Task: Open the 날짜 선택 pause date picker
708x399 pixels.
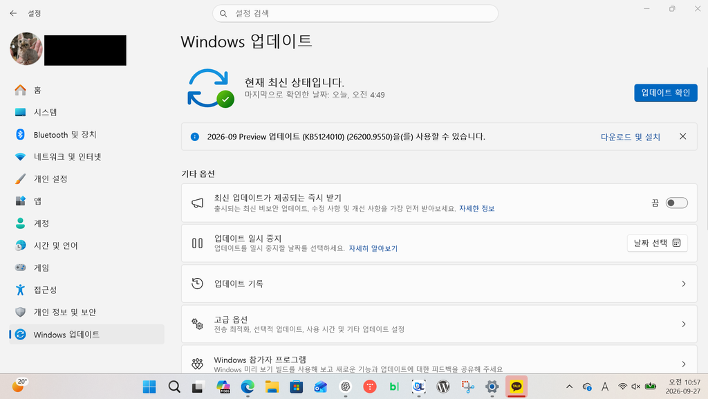Action: click(x=657, y=243)
